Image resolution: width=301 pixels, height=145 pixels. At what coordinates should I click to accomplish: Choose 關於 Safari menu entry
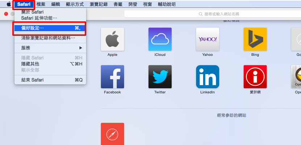point(32,12)
